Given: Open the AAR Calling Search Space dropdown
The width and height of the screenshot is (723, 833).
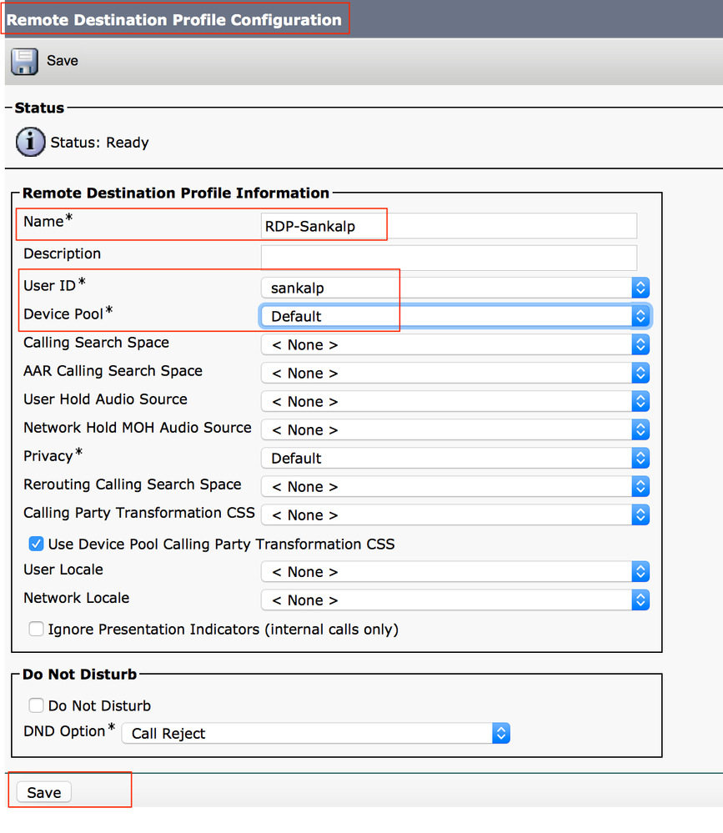Looking at the screenshot, I should pyautogui.click(x=454, y=373).
